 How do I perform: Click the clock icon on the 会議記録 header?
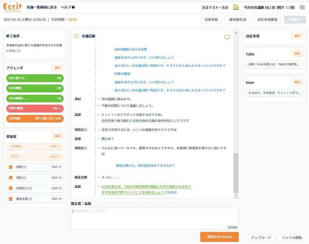click(x=76, y=36)
